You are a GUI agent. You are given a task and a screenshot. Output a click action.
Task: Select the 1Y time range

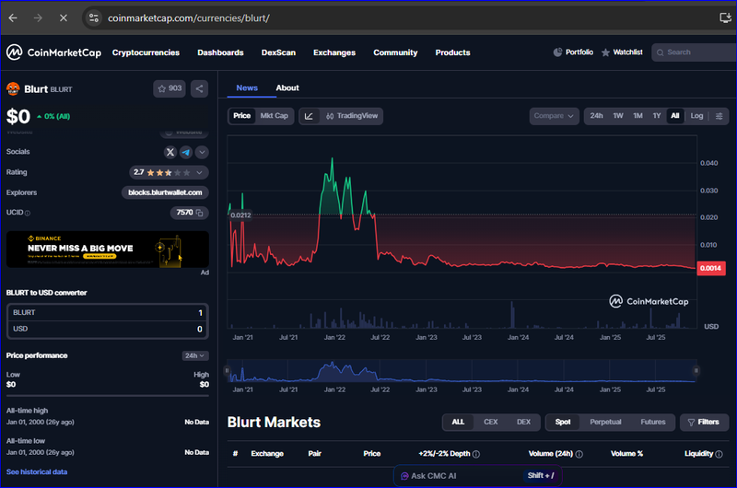coord(657,116)
